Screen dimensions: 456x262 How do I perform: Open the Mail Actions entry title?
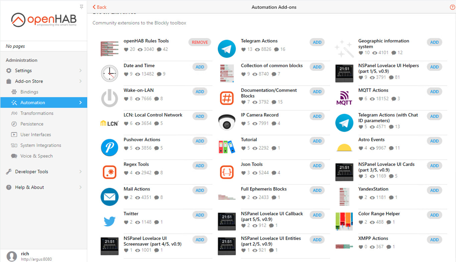(137, 189)
